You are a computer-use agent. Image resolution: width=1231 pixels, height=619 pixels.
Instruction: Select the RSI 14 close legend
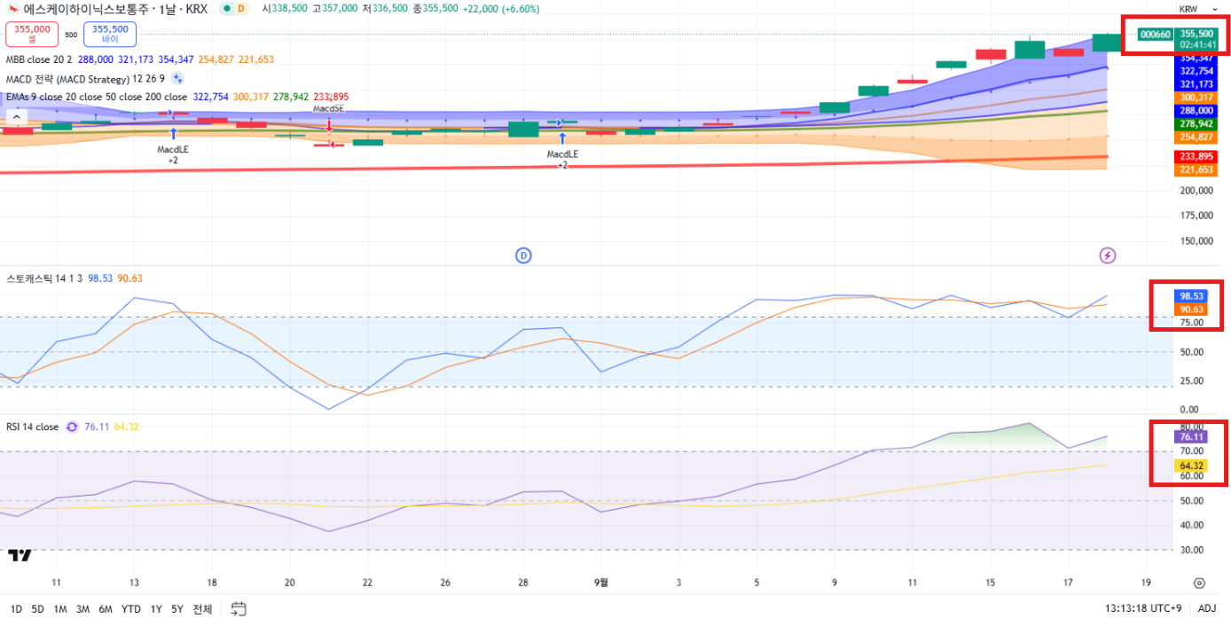pyautogui.click(x=32, y=427)
